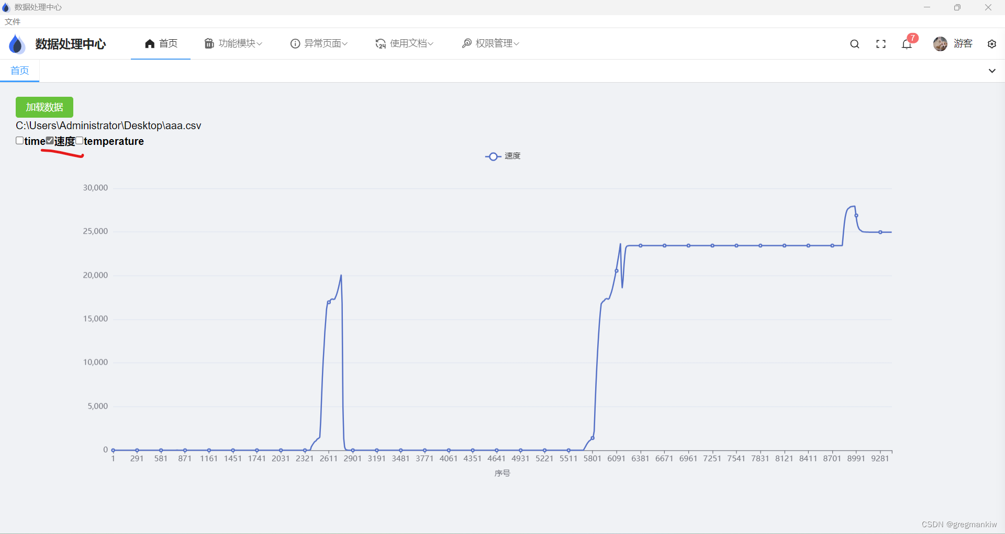Click info icon beside 异常页面
The height and width of the screenshot is (534, 1005).
tap(295, 43)
